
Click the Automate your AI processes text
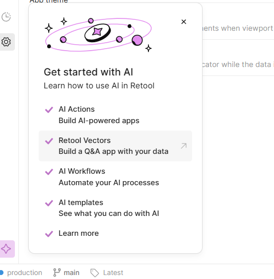[109, 183]
